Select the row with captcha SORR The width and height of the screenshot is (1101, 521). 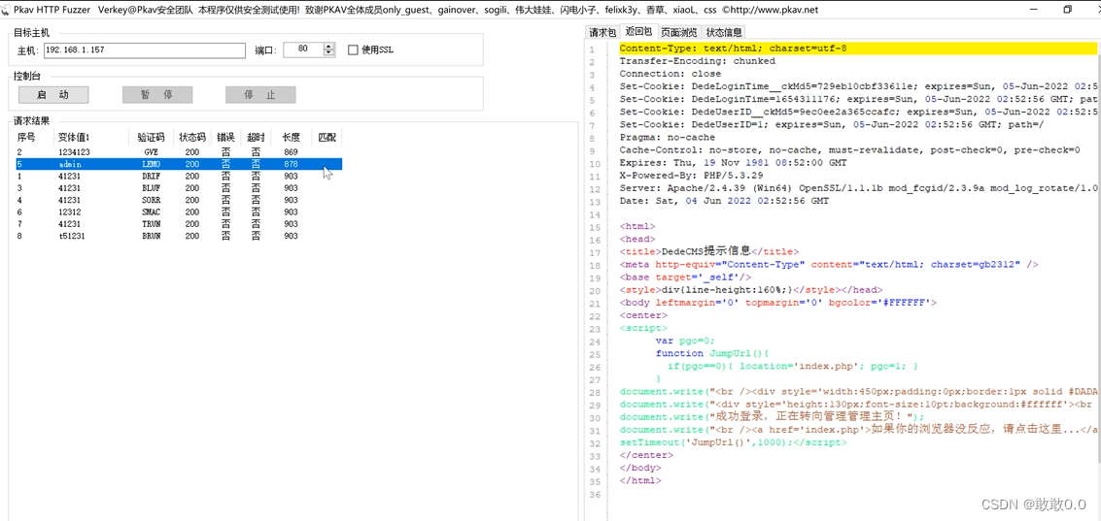click(179, 200)
